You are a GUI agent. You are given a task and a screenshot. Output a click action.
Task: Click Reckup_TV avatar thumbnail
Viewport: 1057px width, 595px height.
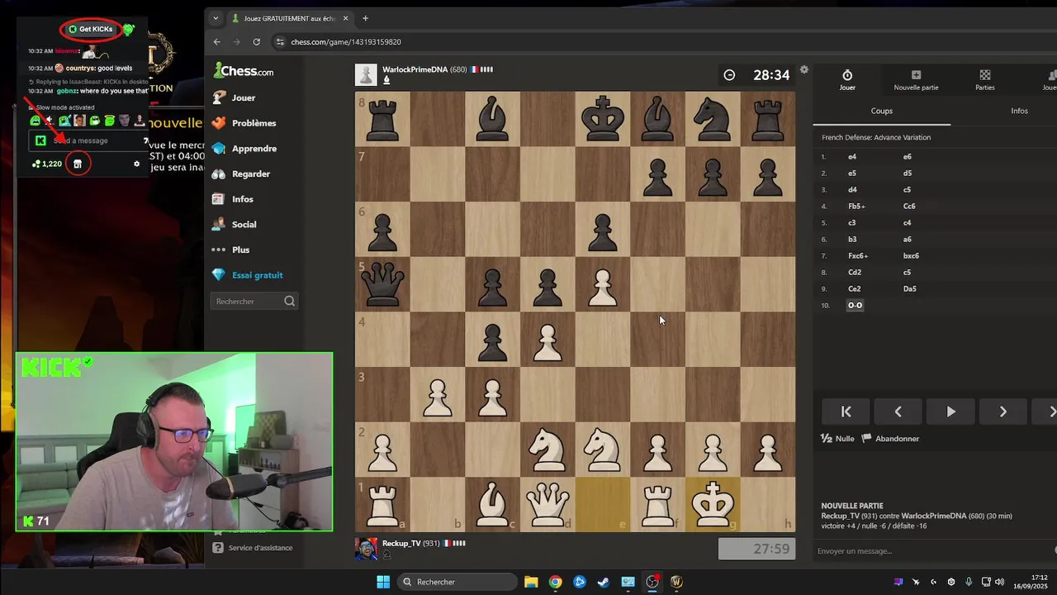[366, 549]
